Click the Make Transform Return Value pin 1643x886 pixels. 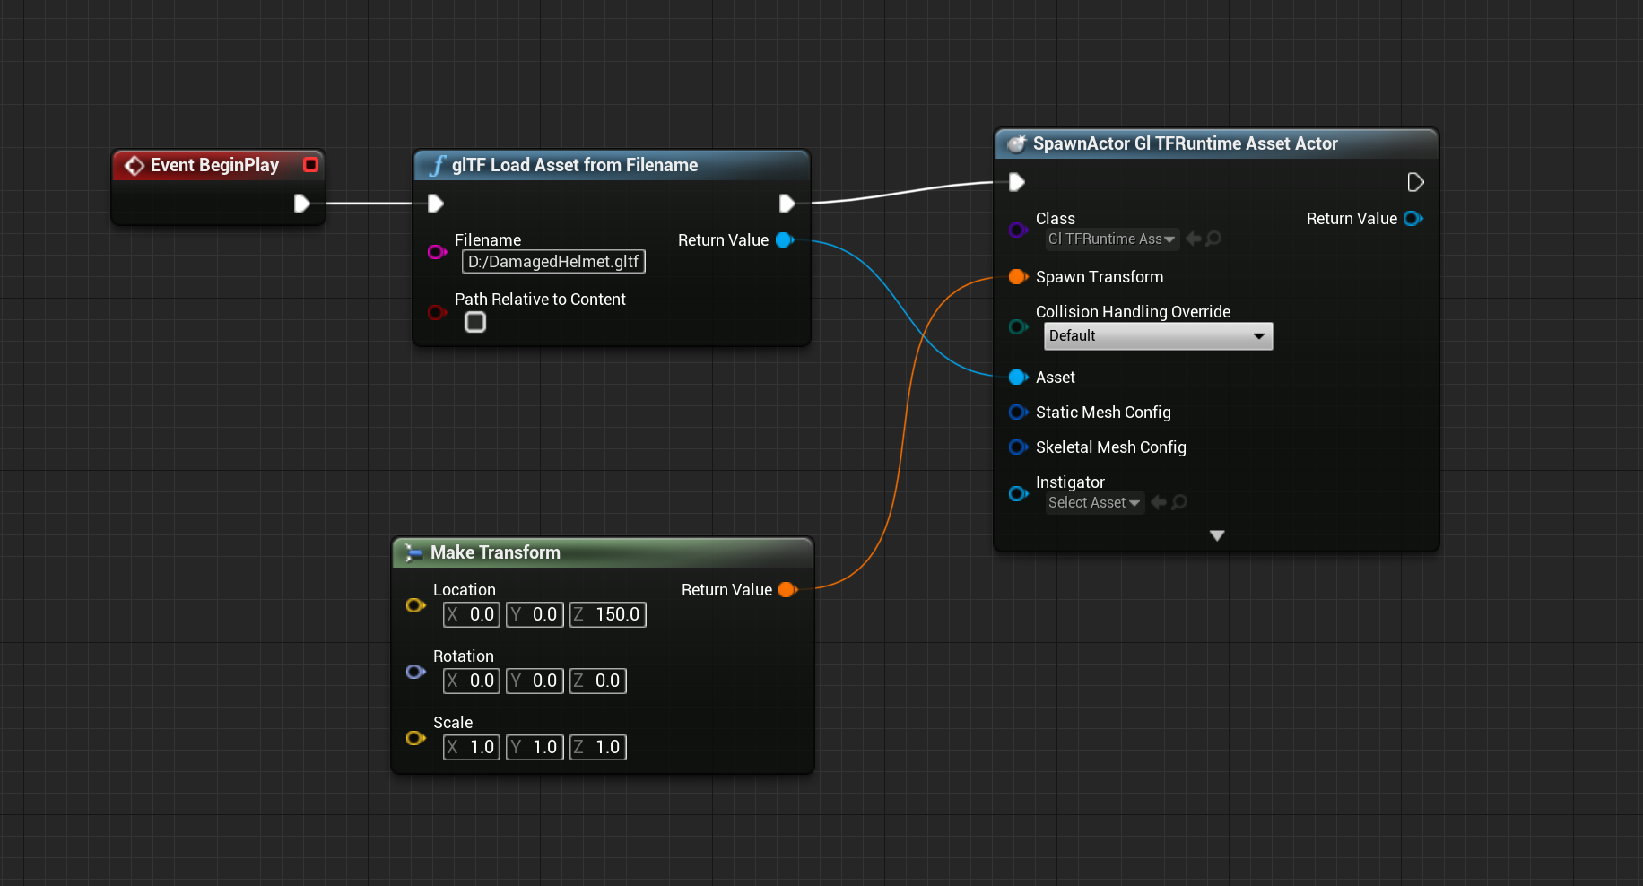pos(787,590)
